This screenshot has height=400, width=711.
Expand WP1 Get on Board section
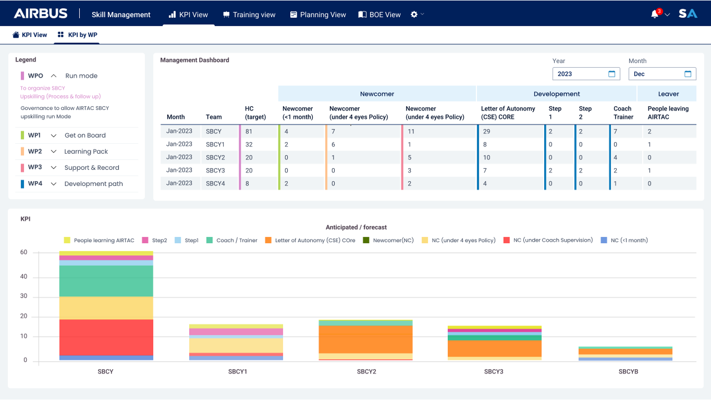54,135
